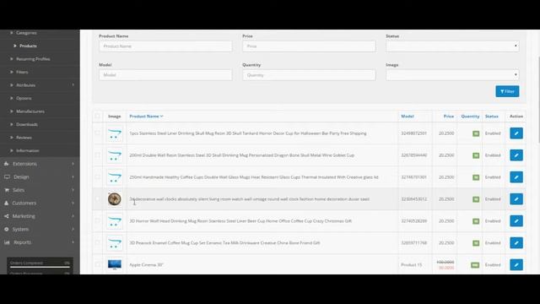The height and width of the screenshot is (304, 540).
Task: Click the Extensions puzzle icon
Action: coord(7,164)
